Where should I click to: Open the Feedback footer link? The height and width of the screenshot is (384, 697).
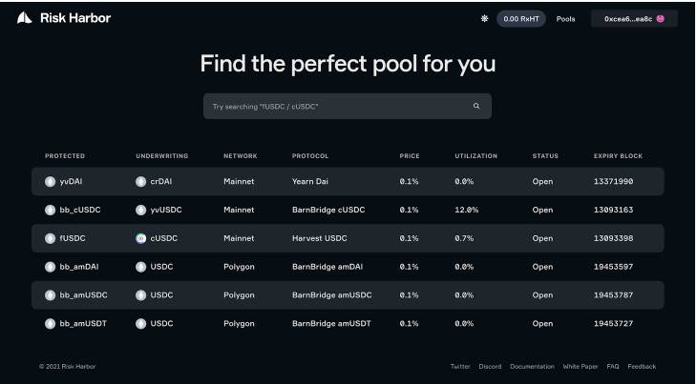point(642,366)
